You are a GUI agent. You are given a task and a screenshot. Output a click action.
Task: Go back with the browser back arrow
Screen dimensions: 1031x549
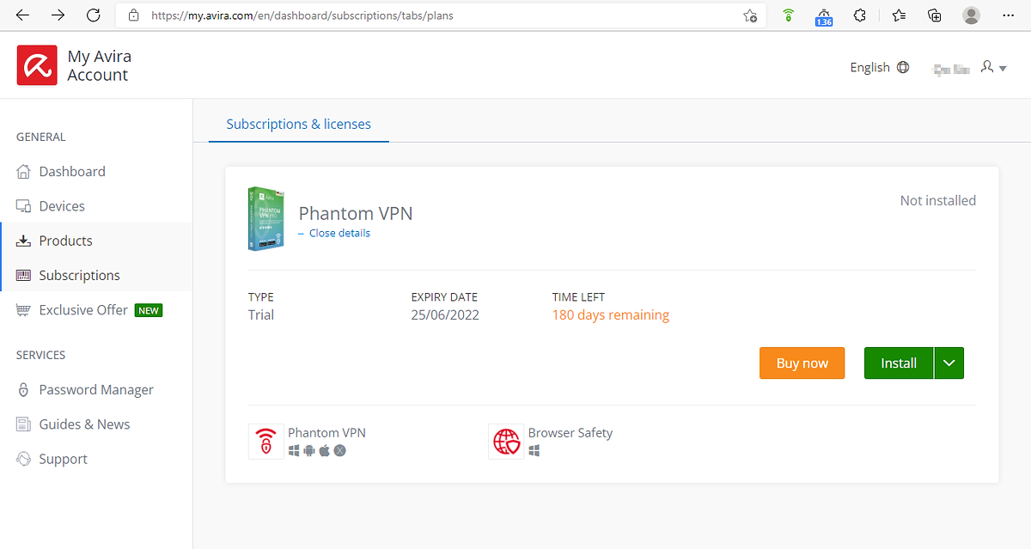[x=23, y=15]
